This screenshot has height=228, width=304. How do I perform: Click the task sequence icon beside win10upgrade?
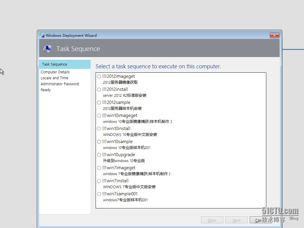[x=104, y=154]
